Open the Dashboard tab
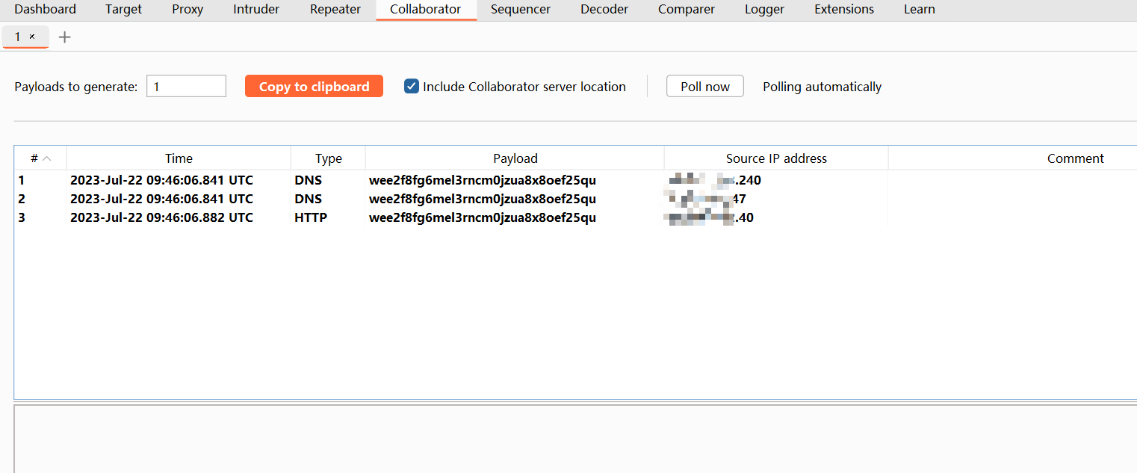This screenshot has height=473, width=1137. click(45, 10)
